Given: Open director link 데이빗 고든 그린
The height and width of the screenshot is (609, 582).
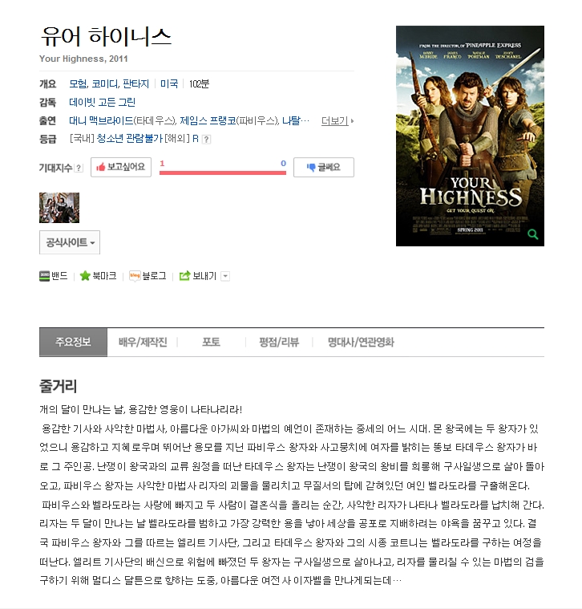Looking at the screenshot, I should 102,102.
